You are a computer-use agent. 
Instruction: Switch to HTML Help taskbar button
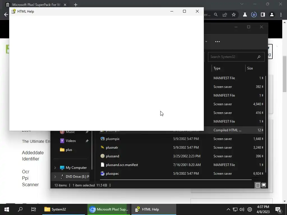pyautogui.click(x=154, y=209)
